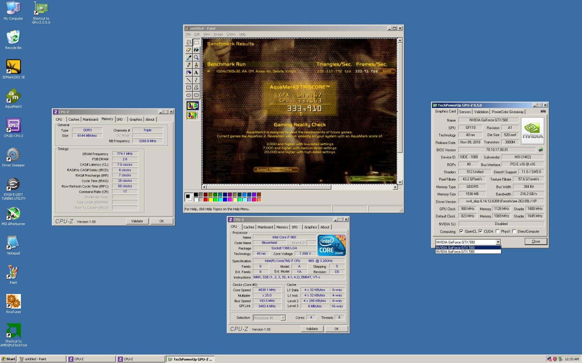Screen dimensions: 582x363
Task: Pick the Fill With Color bucket tool
Action: click(196, 50)
